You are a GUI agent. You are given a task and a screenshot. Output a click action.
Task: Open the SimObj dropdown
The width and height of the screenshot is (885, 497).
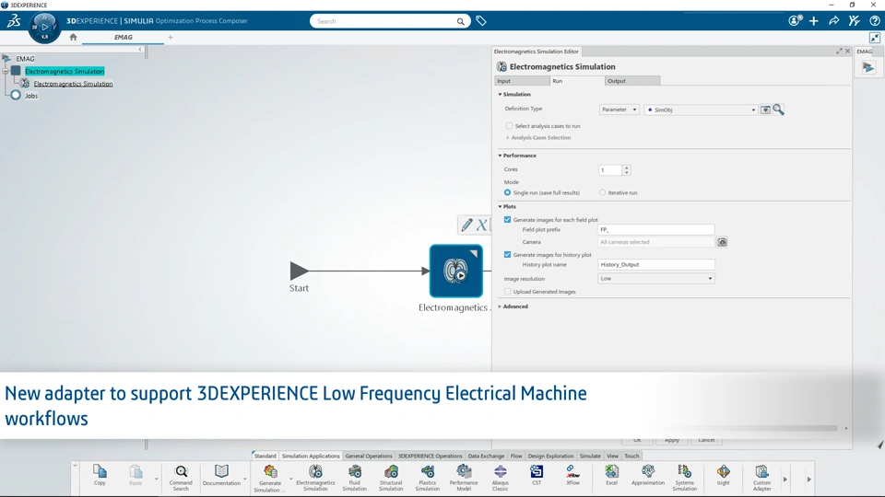pos(701,110)
